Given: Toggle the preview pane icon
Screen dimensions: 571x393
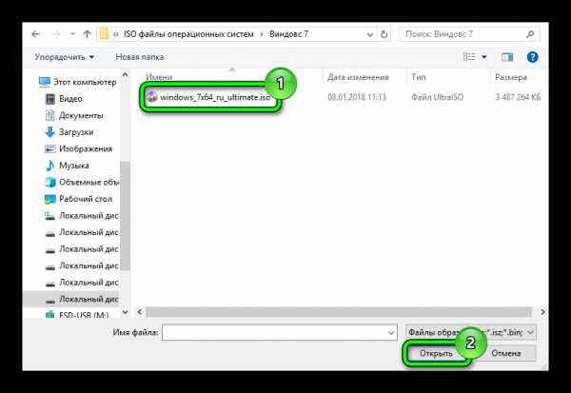Looking at the screenshot, I should 507,57.
